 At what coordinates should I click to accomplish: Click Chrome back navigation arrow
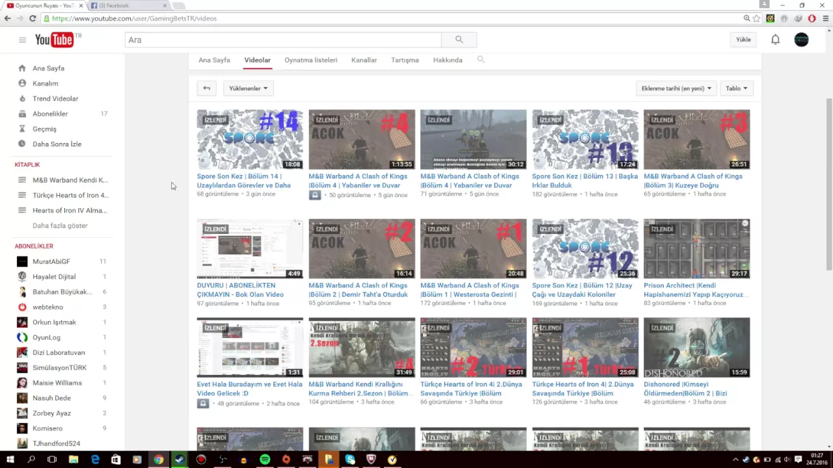coord(8,18)
